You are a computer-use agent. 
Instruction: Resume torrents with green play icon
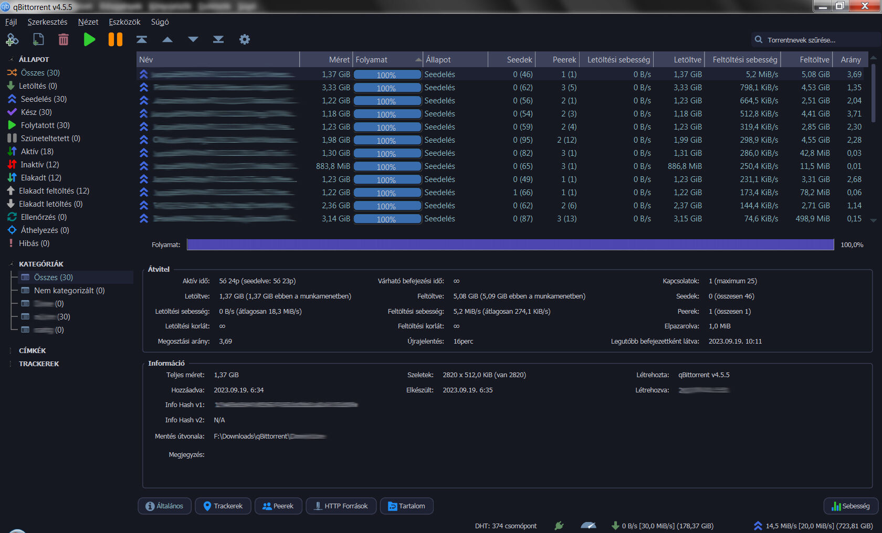(90, 39)
